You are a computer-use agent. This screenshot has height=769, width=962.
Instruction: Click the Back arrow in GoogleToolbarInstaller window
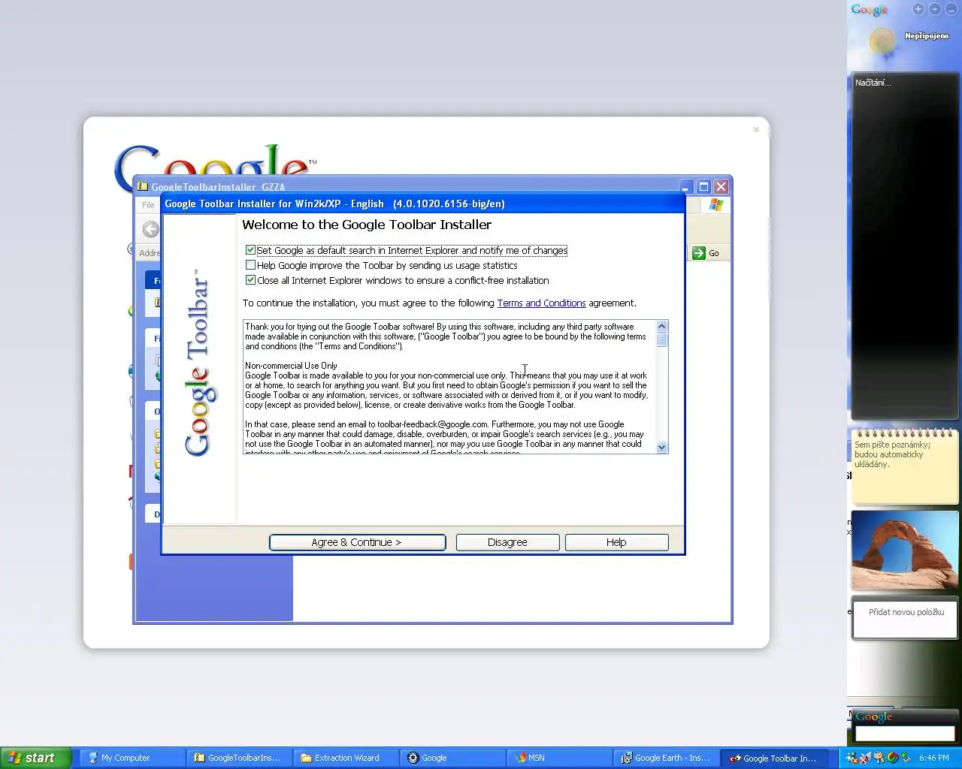[150, 230]
